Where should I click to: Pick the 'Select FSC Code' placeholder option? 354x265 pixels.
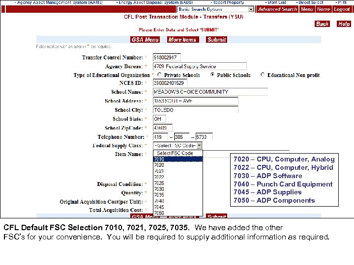point(178,153)
